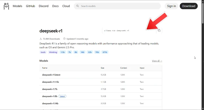The image size is (204, 110).
Task: Click the Ollama llama logo
Action: pos(6,6)
